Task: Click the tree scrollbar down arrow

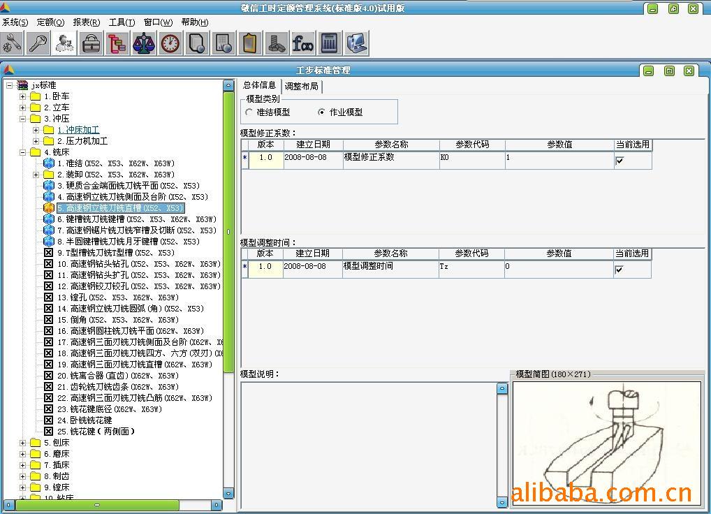Action: tap(228, 494)
